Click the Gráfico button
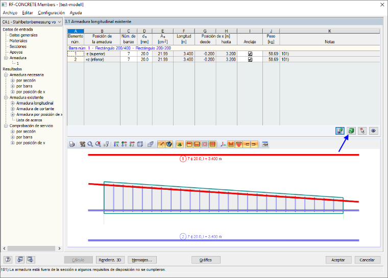Viewport: 388px width, 278px height. (x=206, y=260)
